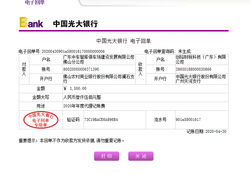
Task: Click the Bank logo icon
Action: tap(31, 22)
